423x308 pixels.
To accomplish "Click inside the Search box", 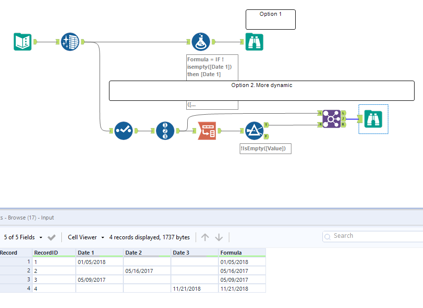I will [x=371, y=236].
